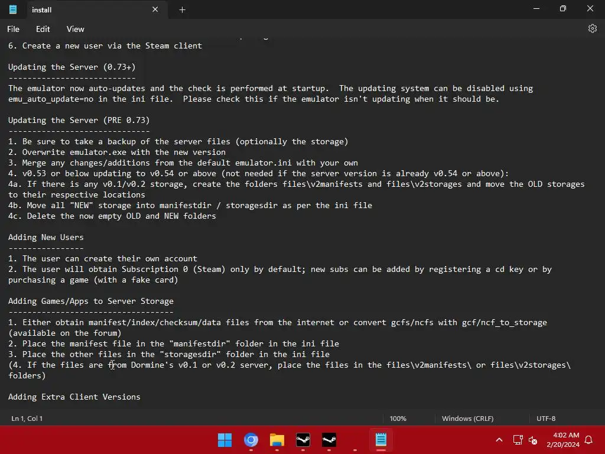Close the install tab
The height and width of the screenshot is (454, 605).
click(155, 9)
